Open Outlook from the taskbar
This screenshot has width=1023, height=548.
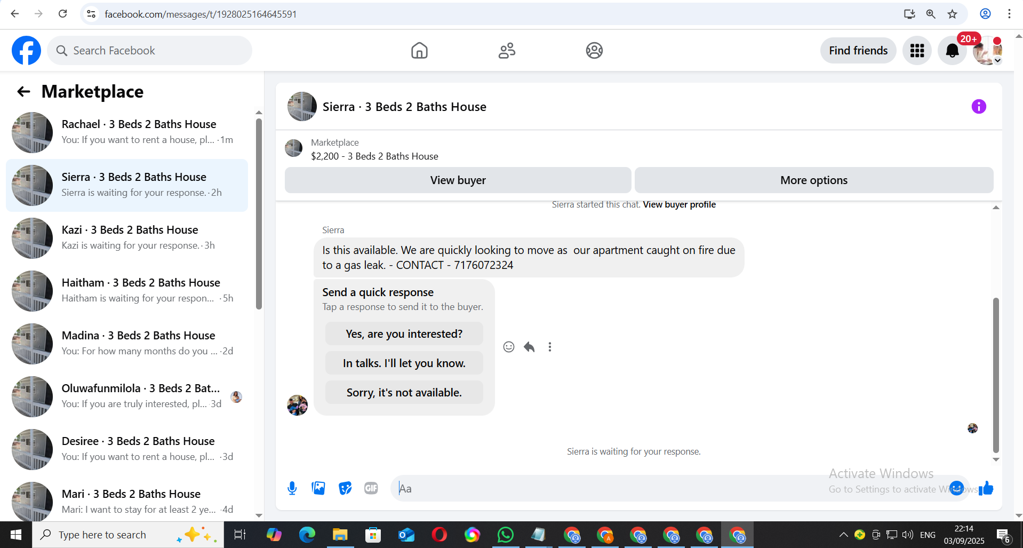[406, 535]
